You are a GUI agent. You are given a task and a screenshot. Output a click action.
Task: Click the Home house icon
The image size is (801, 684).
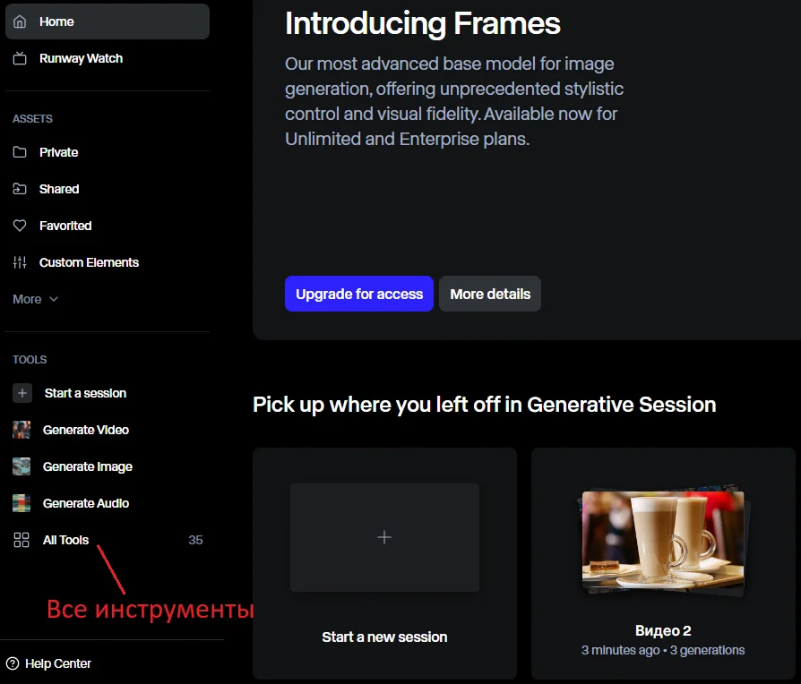point(21,21)
